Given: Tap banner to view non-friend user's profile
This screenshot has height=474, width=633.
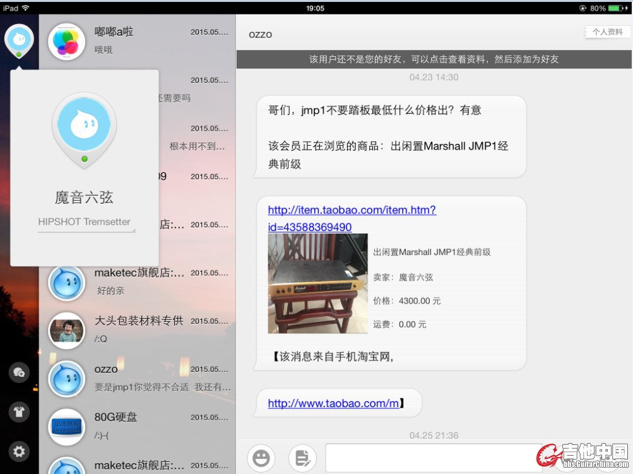Looking at the screenshot, I should pos(434,59).
